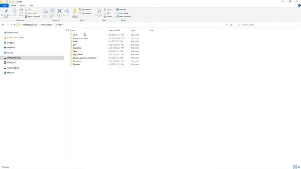
Task: Open the Easy access dropdown
Action: pyautogui.click(x=86, y=13)
